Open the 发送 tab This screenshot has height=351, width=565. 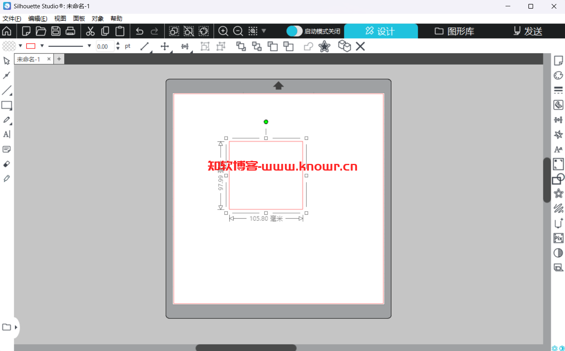point(528,31)
